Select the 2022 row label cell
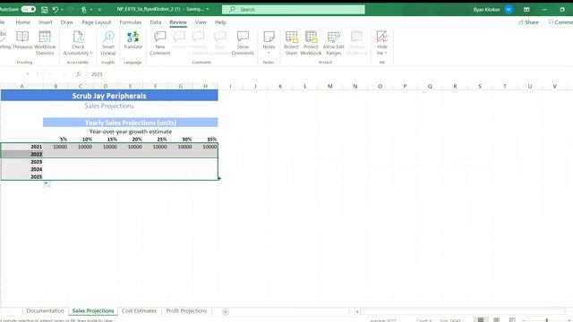Screen dimensions: 573x322 pos(22,154)
